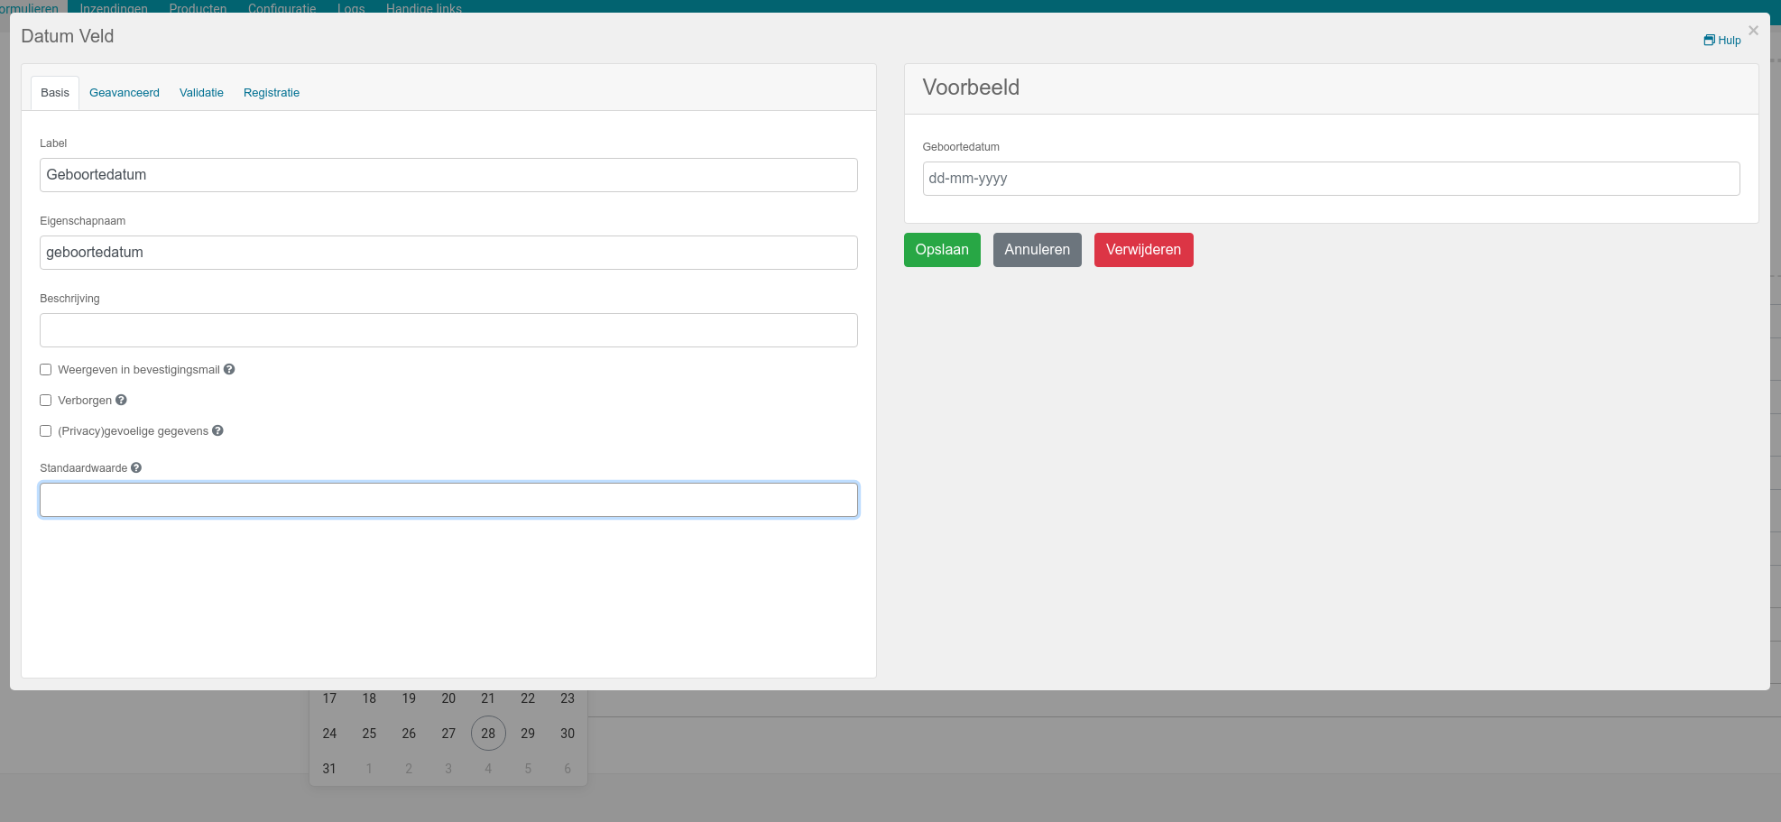This screenshot has width=1781, height=822.
Task: Check the Verborgen checkbox
Action: tap(45, 400)
